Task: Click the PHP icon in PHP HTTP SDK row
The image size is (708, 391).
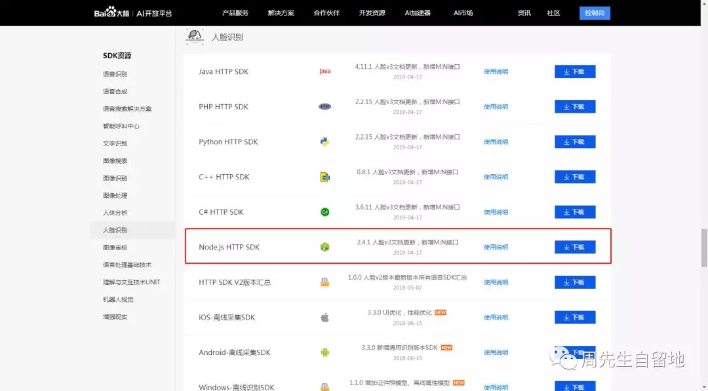Action: [324, 107]
